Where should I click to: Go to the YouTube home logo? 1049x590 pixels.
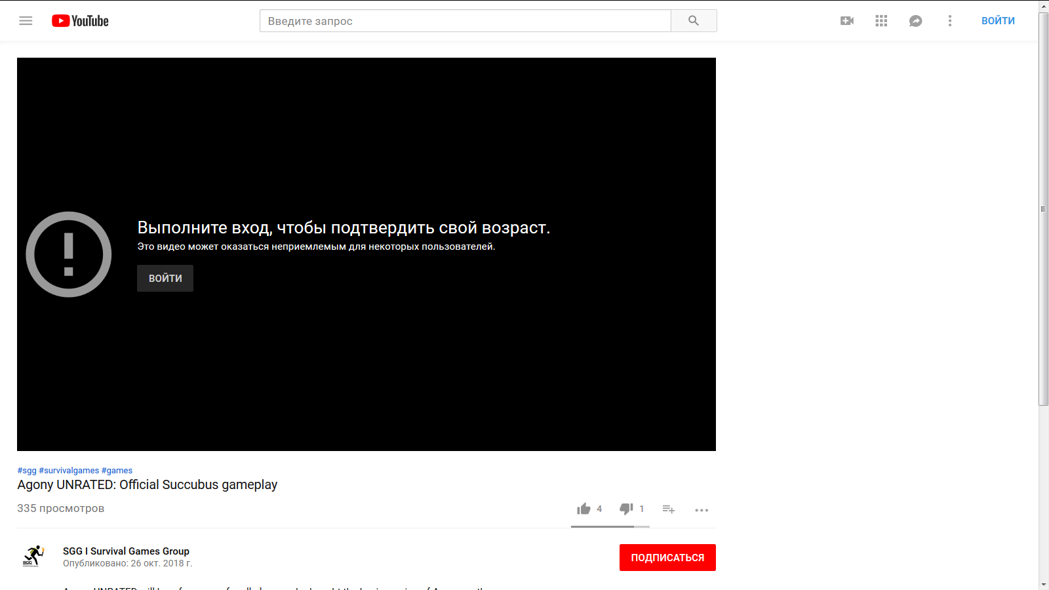click(80, 21)
